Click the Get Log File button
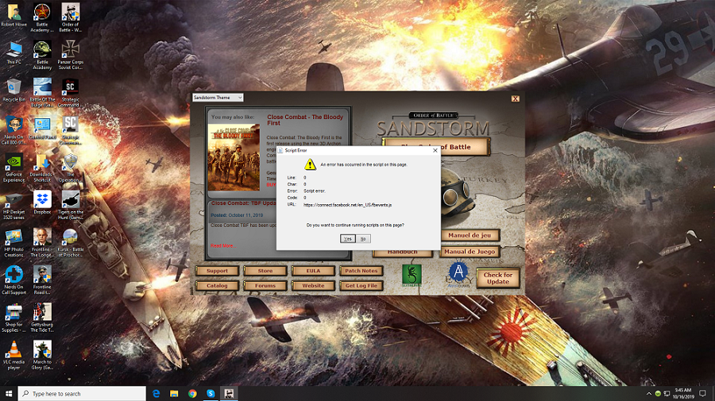The height and width of the screenshot is (401, 715). pyautogui.click(x=361, y=286)
